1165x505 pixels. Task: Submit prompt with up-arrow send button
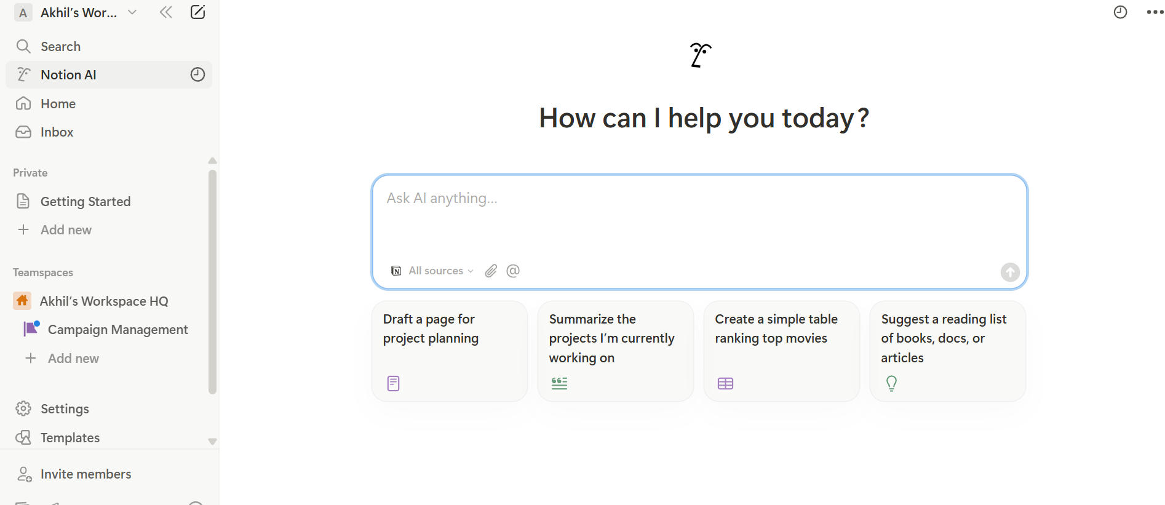pos(1010,272)
